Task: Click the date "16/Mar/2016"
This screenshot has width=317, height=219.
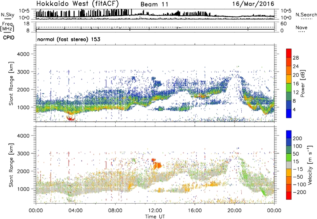Action: (x=253, y=4)
